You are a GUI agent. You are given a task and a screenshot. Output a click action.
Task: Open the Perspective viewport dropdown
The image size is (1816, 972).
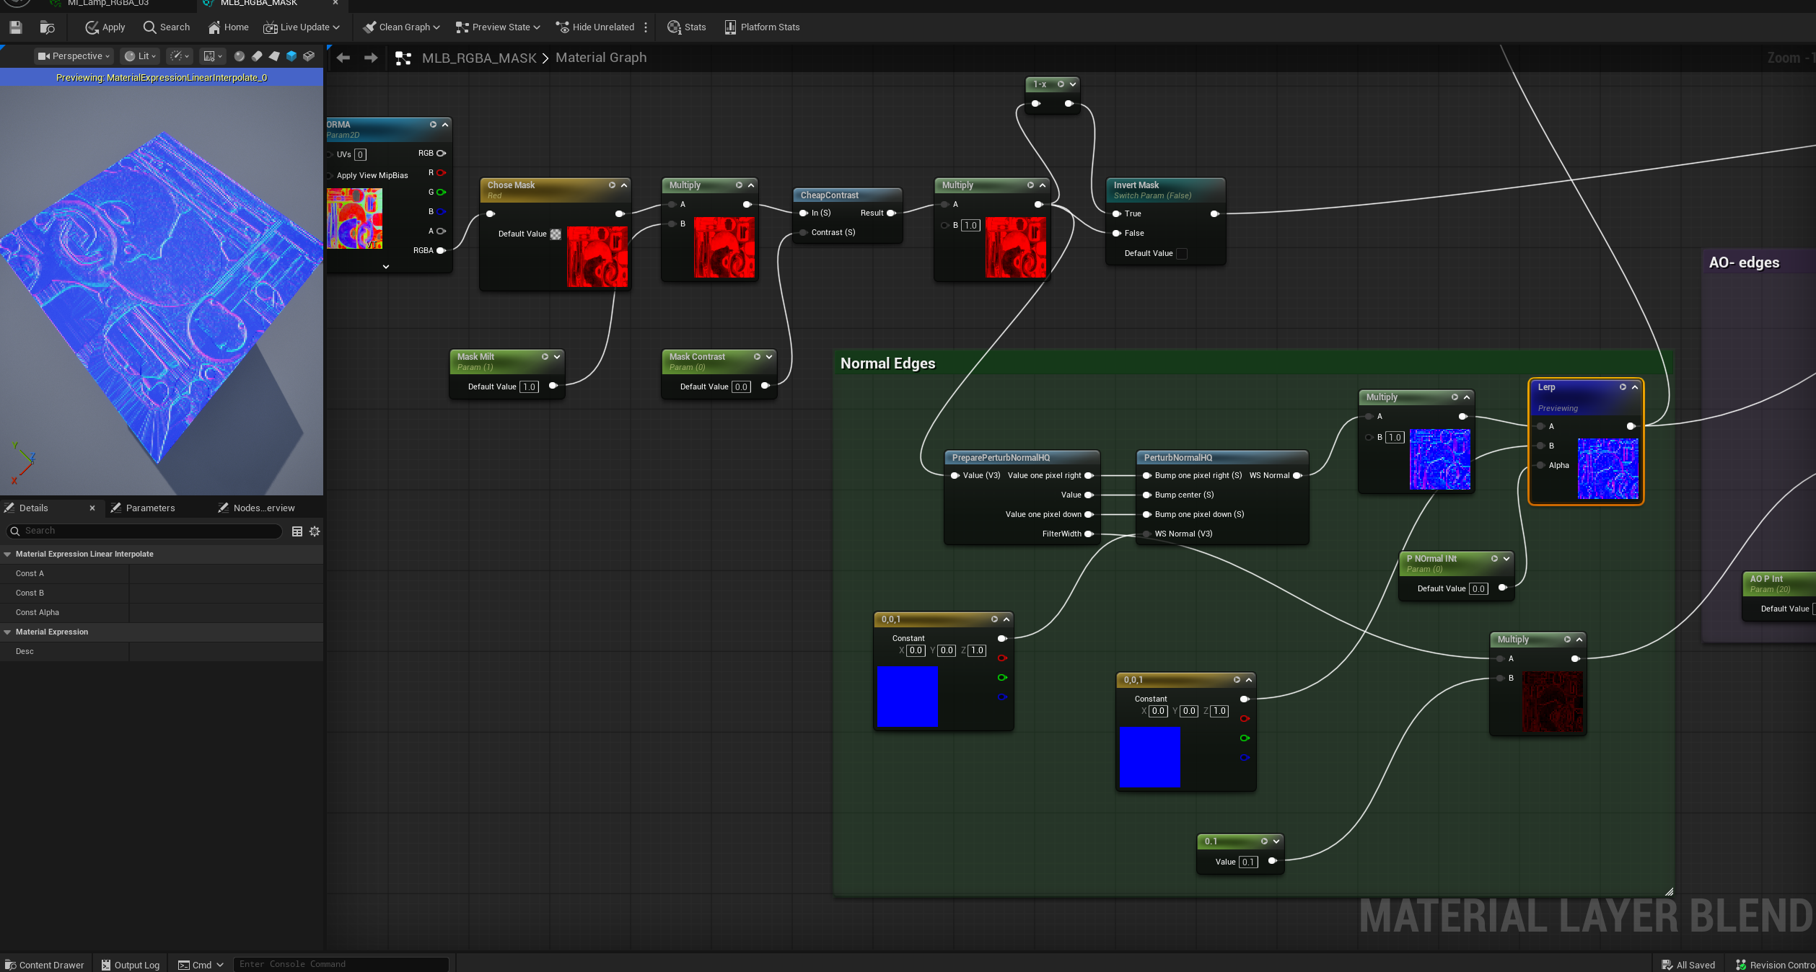click(74, 56)
